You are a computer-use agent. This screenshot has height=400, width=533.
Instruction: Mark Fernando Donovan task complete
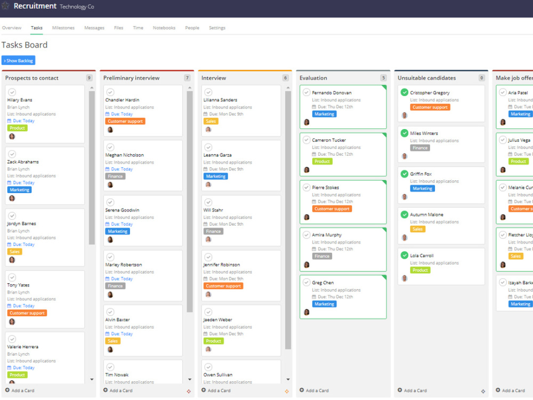[x=306, y=92]
